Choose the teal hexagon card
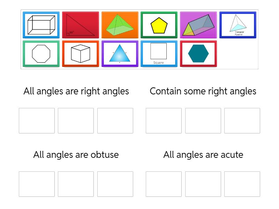 [x=198, y=54]
